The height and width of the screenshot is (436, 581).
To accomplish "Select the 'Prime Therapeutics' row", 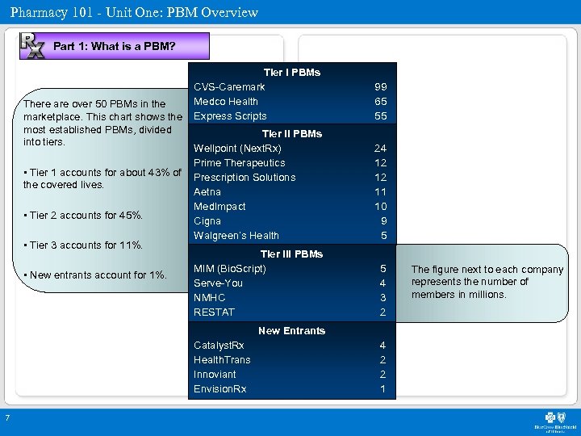I will click(x=292, y=163).
